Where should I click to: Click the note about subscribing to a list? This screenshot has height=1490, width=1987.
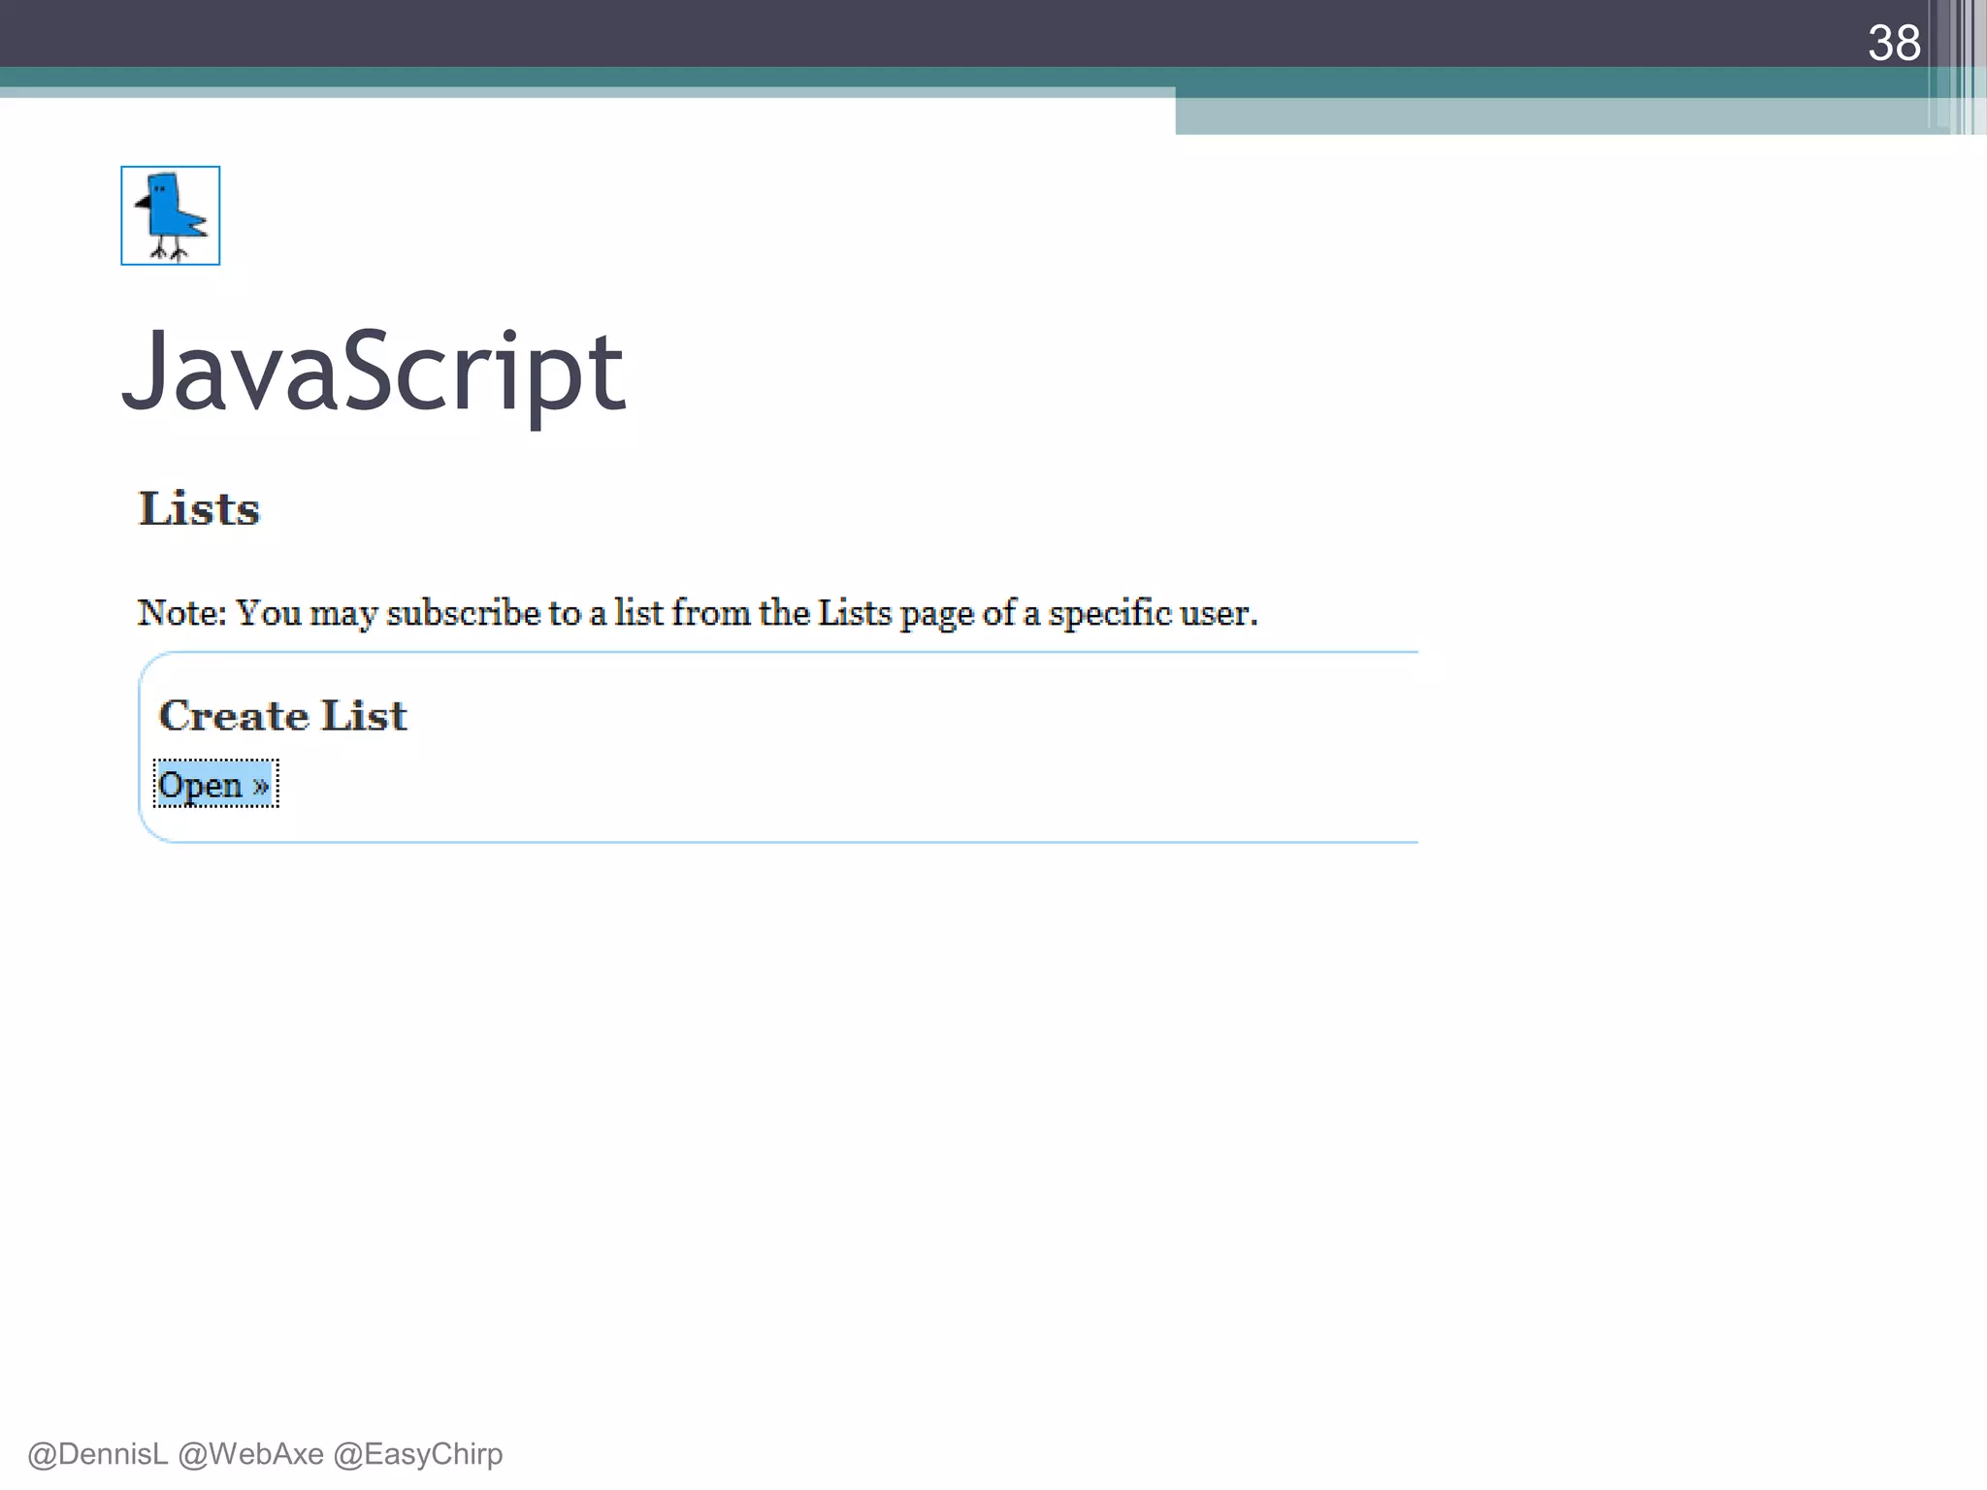[698, 613]
